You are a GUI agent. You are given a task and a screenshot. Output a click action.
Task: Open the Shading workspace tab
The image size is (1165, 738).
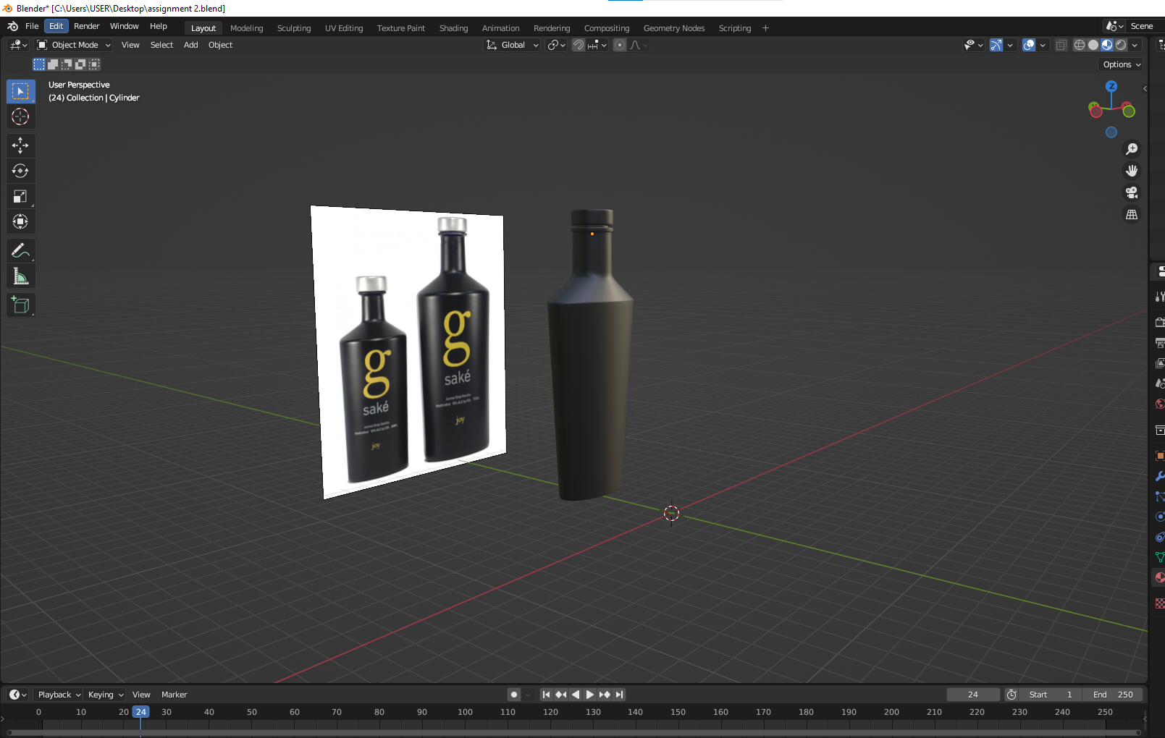454,28
